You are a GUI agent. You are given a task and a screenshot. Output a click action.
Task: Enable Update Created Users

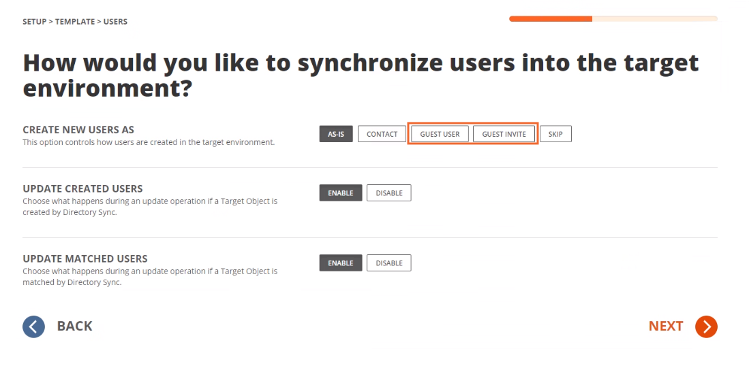(340, 193)
